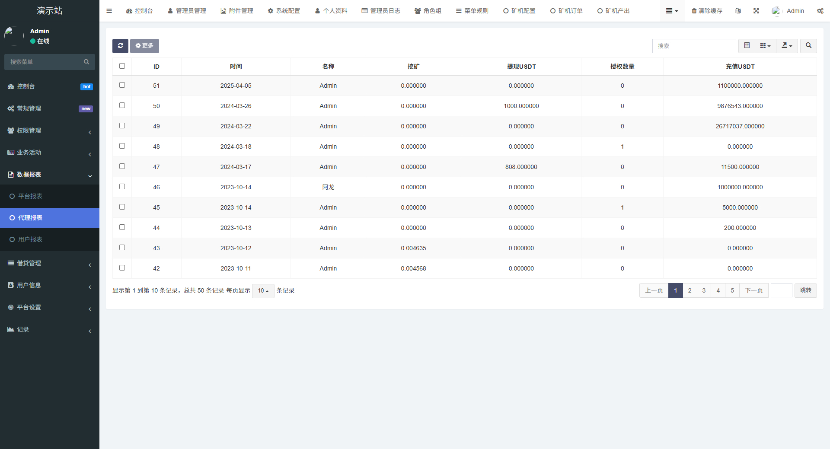The image size is (830, 449).
Task: Open 管理员日志 from the top menu
Action: tap(380, 10)
